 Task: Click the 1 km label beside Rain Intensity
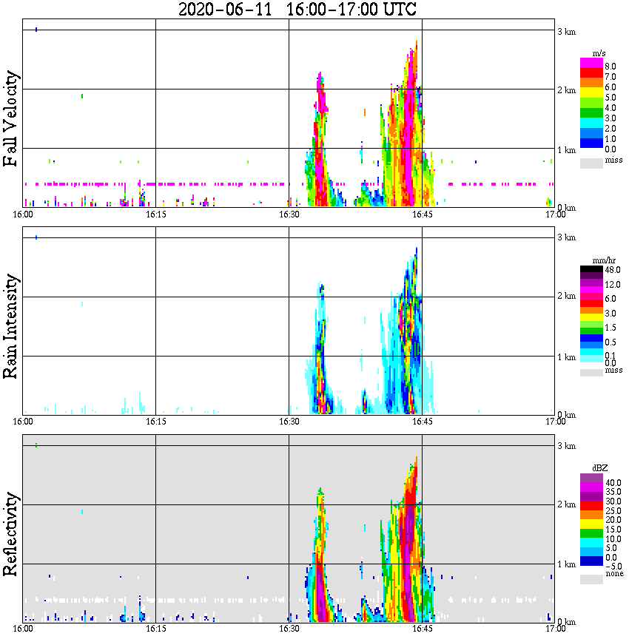[x=566, y=357]
